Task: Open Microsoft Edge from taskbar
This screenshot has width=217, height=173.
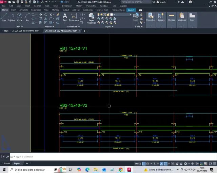Action: [x=87, y=170]
